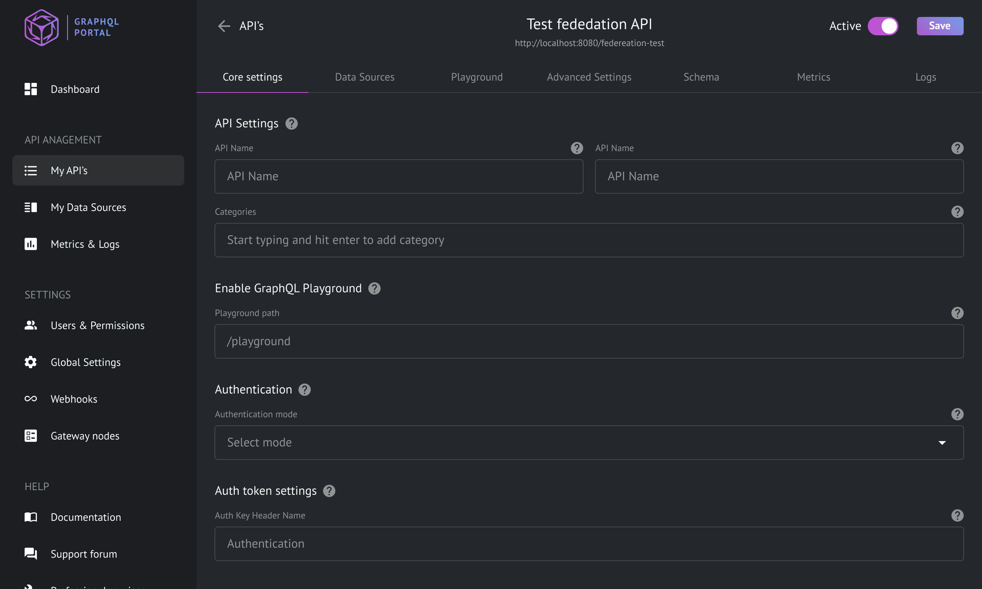Toggle the API Active switch off
Viewport: 982px width, 589px height.
click(x=883, y=26)
